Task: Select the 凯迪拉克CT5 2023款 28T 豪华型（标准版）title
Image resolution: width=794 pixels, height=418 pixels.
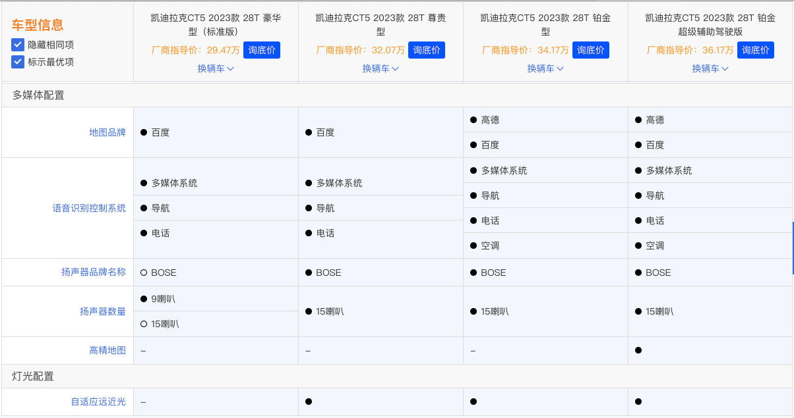Action: 216,24
